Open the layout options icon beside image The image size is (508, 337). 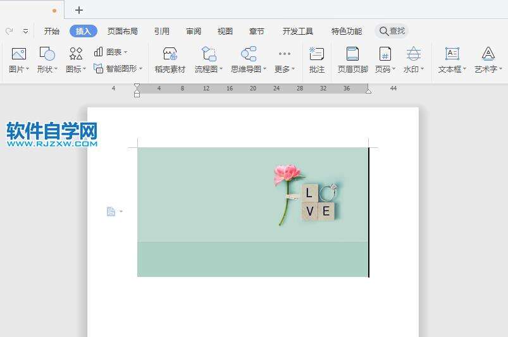(111, 212)
